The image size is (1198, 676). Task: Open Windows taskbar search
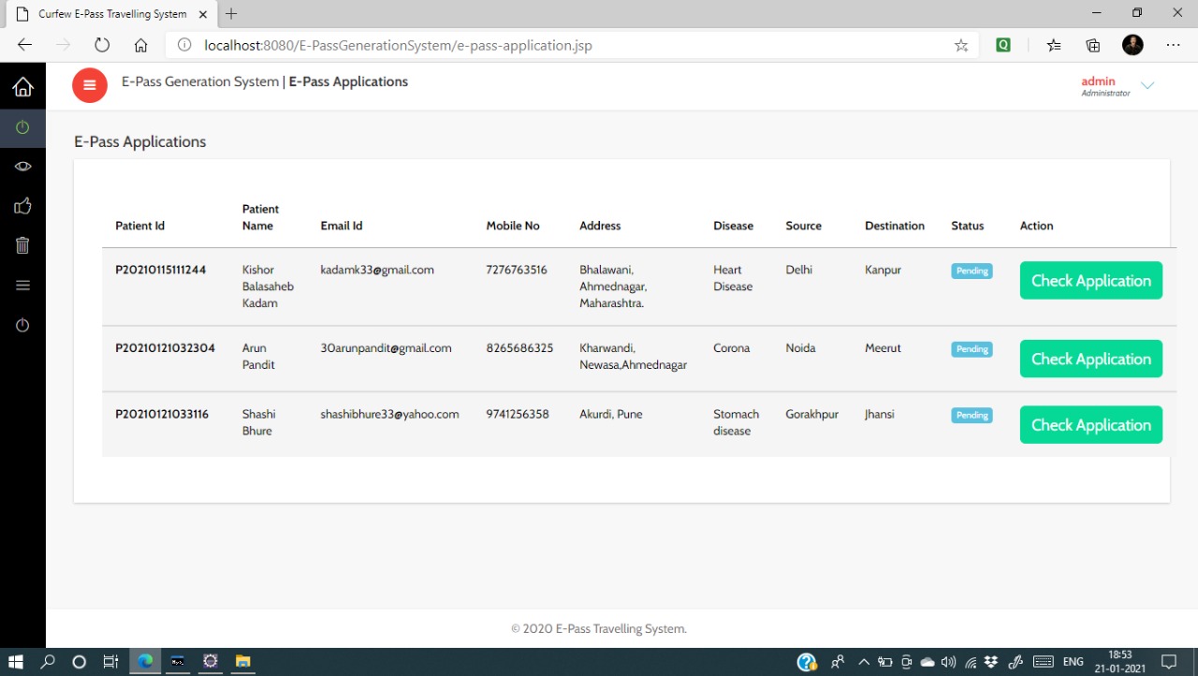pyautogui.click(x=48, y=661)
